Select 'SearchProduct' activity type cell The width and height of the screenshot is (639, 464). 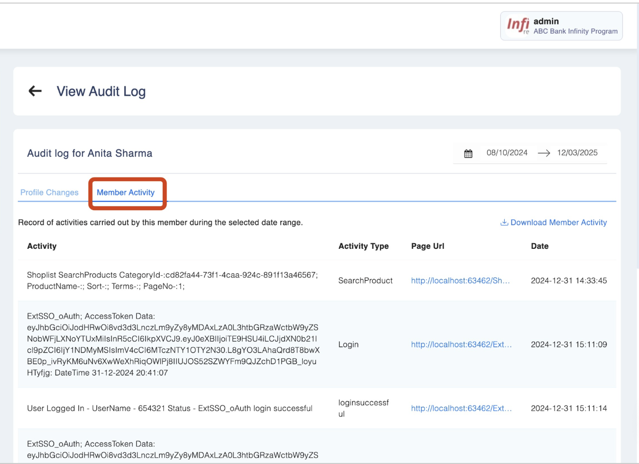coord(365,280)
